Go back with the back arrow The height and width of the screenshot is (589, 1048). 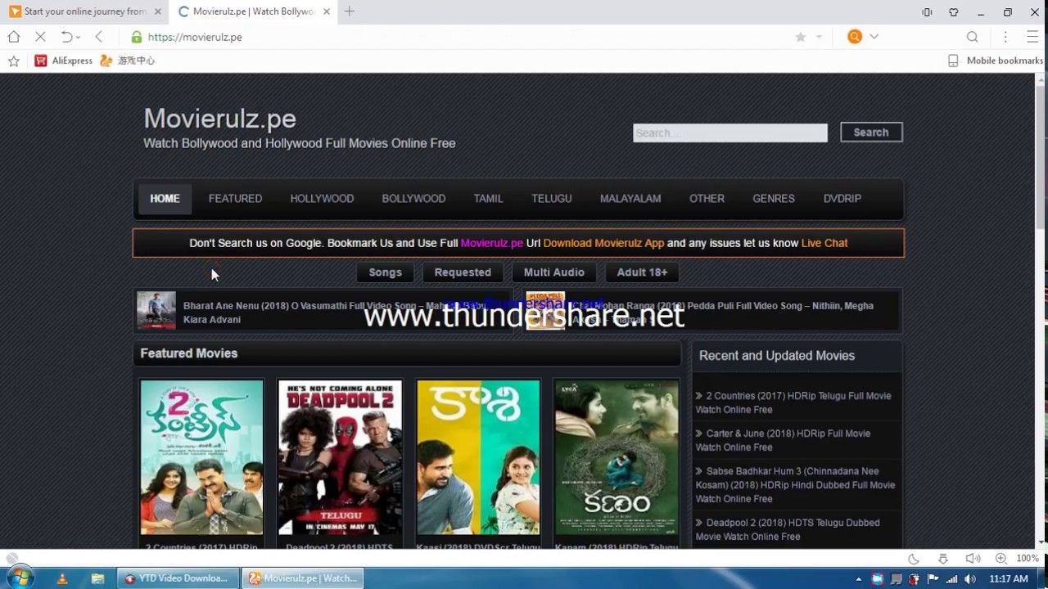[99, 37]
